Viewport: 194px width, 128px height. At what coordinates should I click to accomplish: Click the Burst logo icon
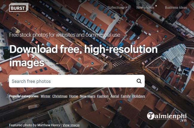click(19, 7)
